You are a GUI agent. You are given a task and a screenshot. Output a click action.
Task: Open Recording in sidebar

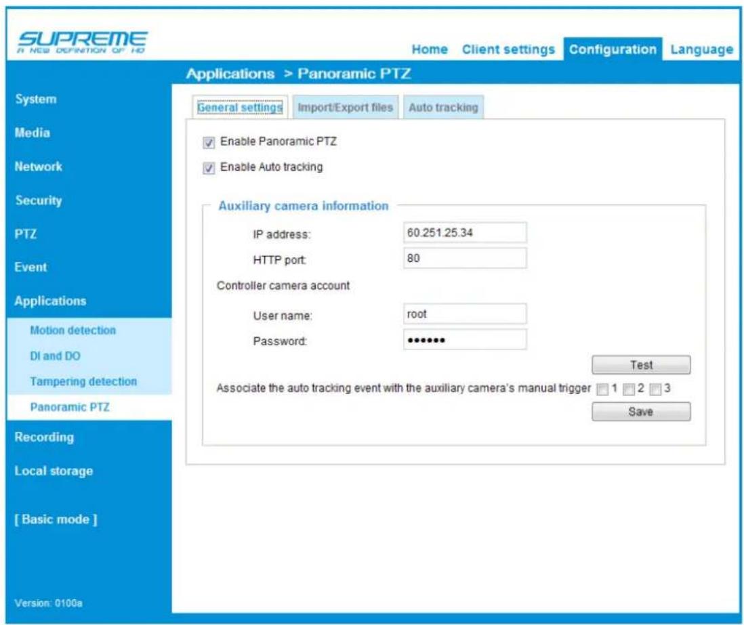click(x=44, y=437)
